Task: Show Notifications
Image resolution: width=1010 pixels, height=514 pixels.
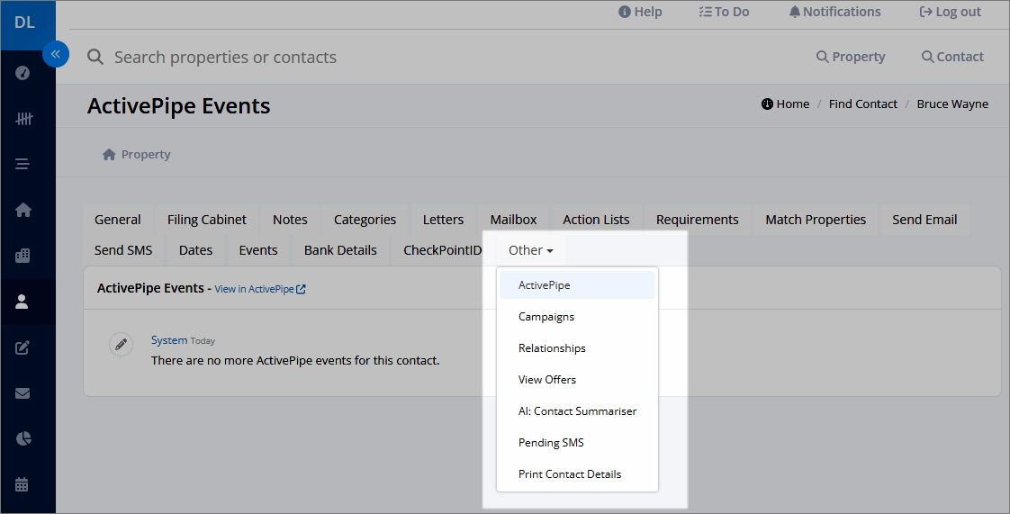Action: coord(834,12)
